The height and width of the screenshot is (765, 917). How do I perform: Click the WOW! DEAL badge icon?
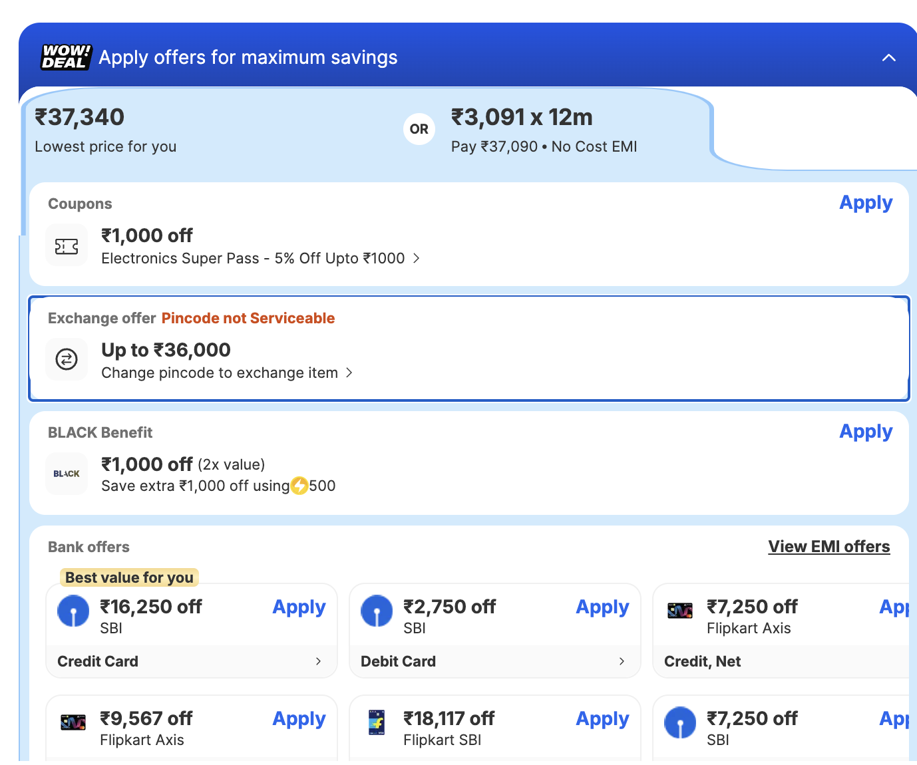(x=66, y=57)
